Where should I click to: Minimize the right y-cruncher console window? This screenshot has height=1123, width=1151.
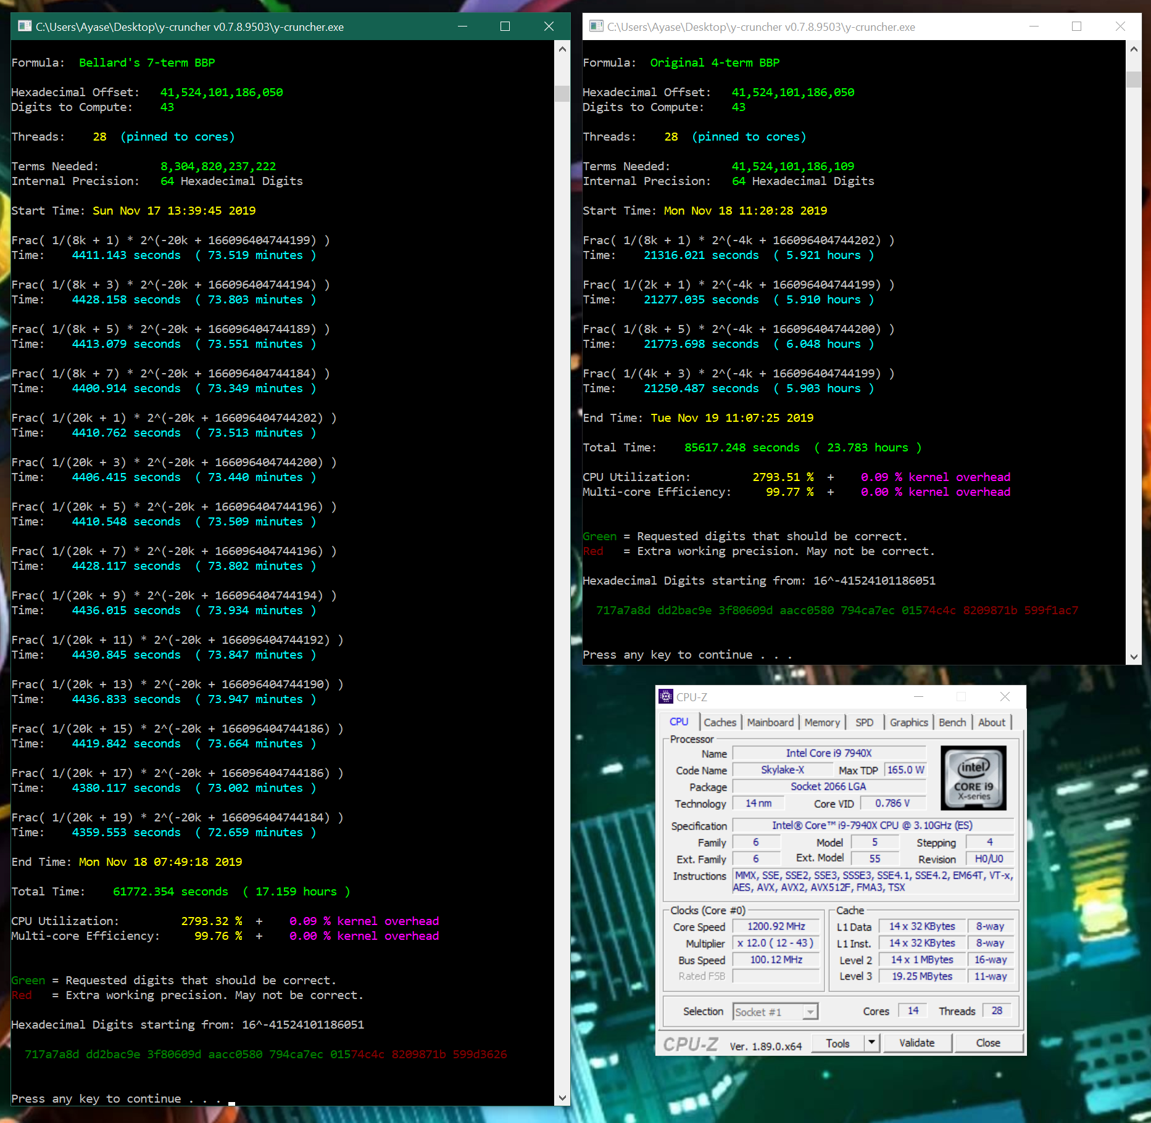click(1034, 27)
